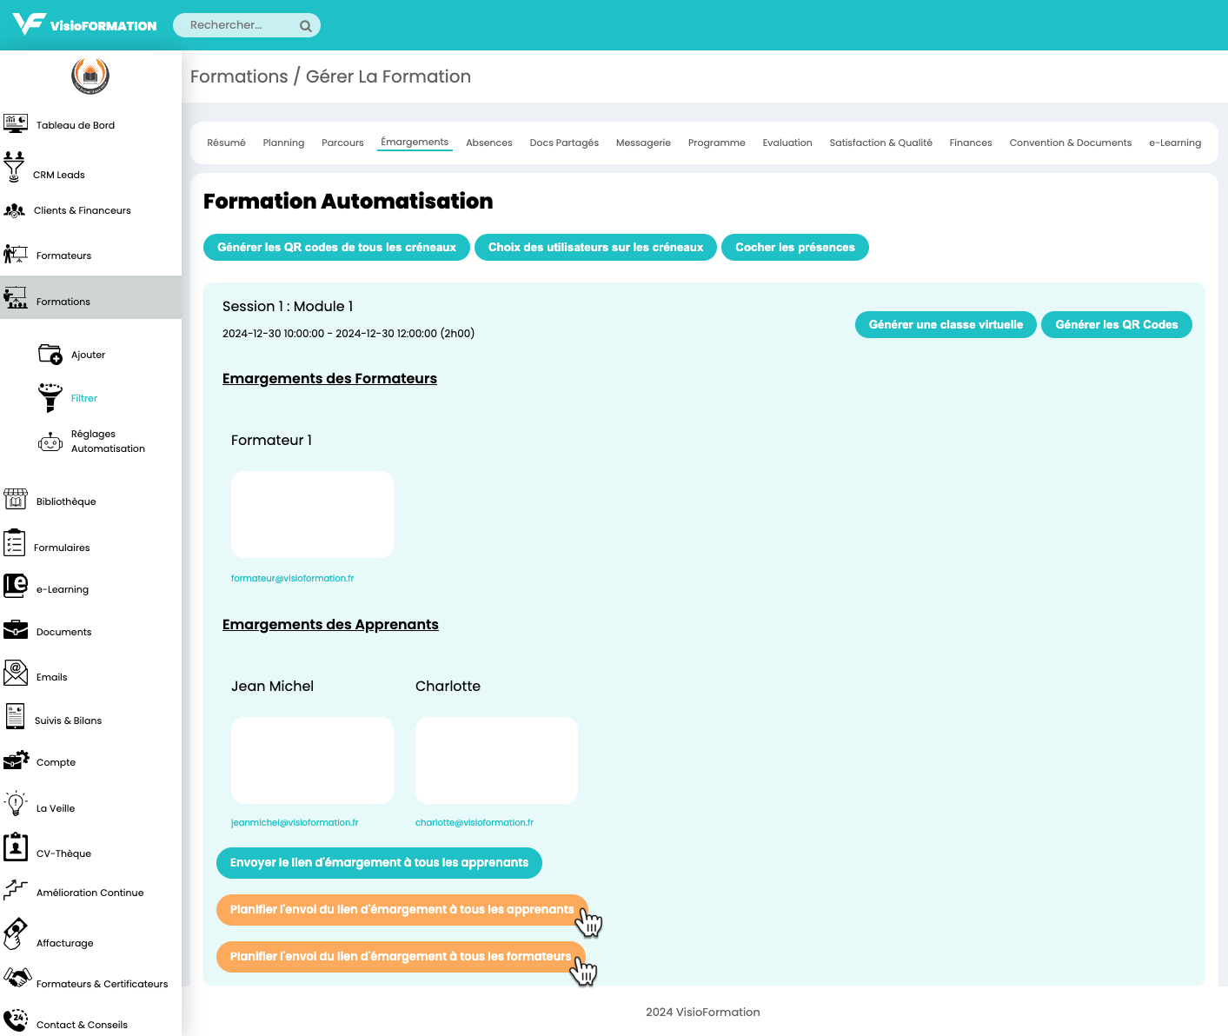Image resolution: width=1228 pixels, height=1036 pixels.
Task: Go to the Messagerie tab
Action: point(643,143)
